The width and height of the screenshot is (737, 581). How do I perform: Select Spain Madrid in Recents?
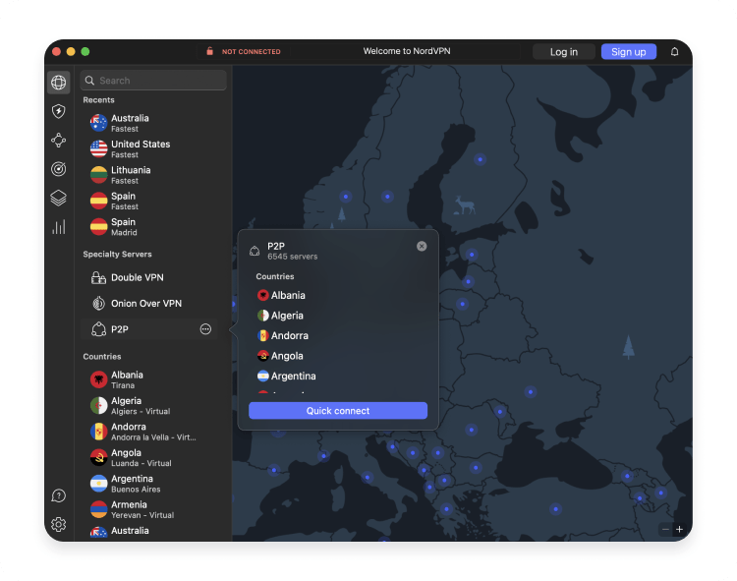(150, 226)
